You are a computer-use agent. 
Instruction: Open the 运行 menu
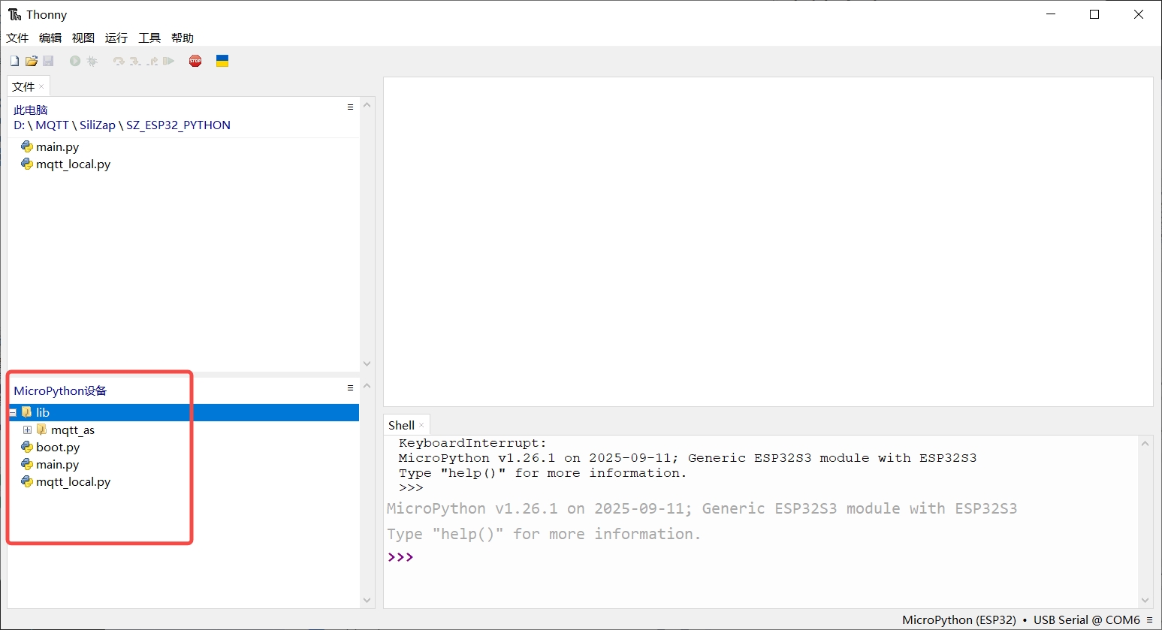(116, 38)
